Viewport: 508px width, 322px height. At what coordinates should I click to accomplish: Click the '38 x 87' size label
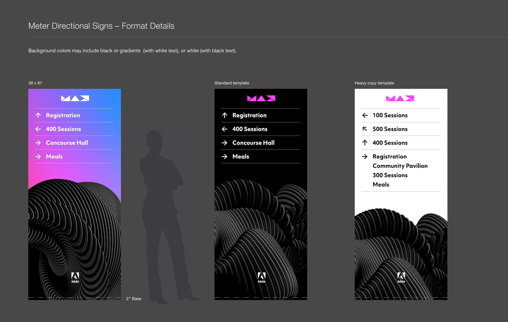point(35,83)
